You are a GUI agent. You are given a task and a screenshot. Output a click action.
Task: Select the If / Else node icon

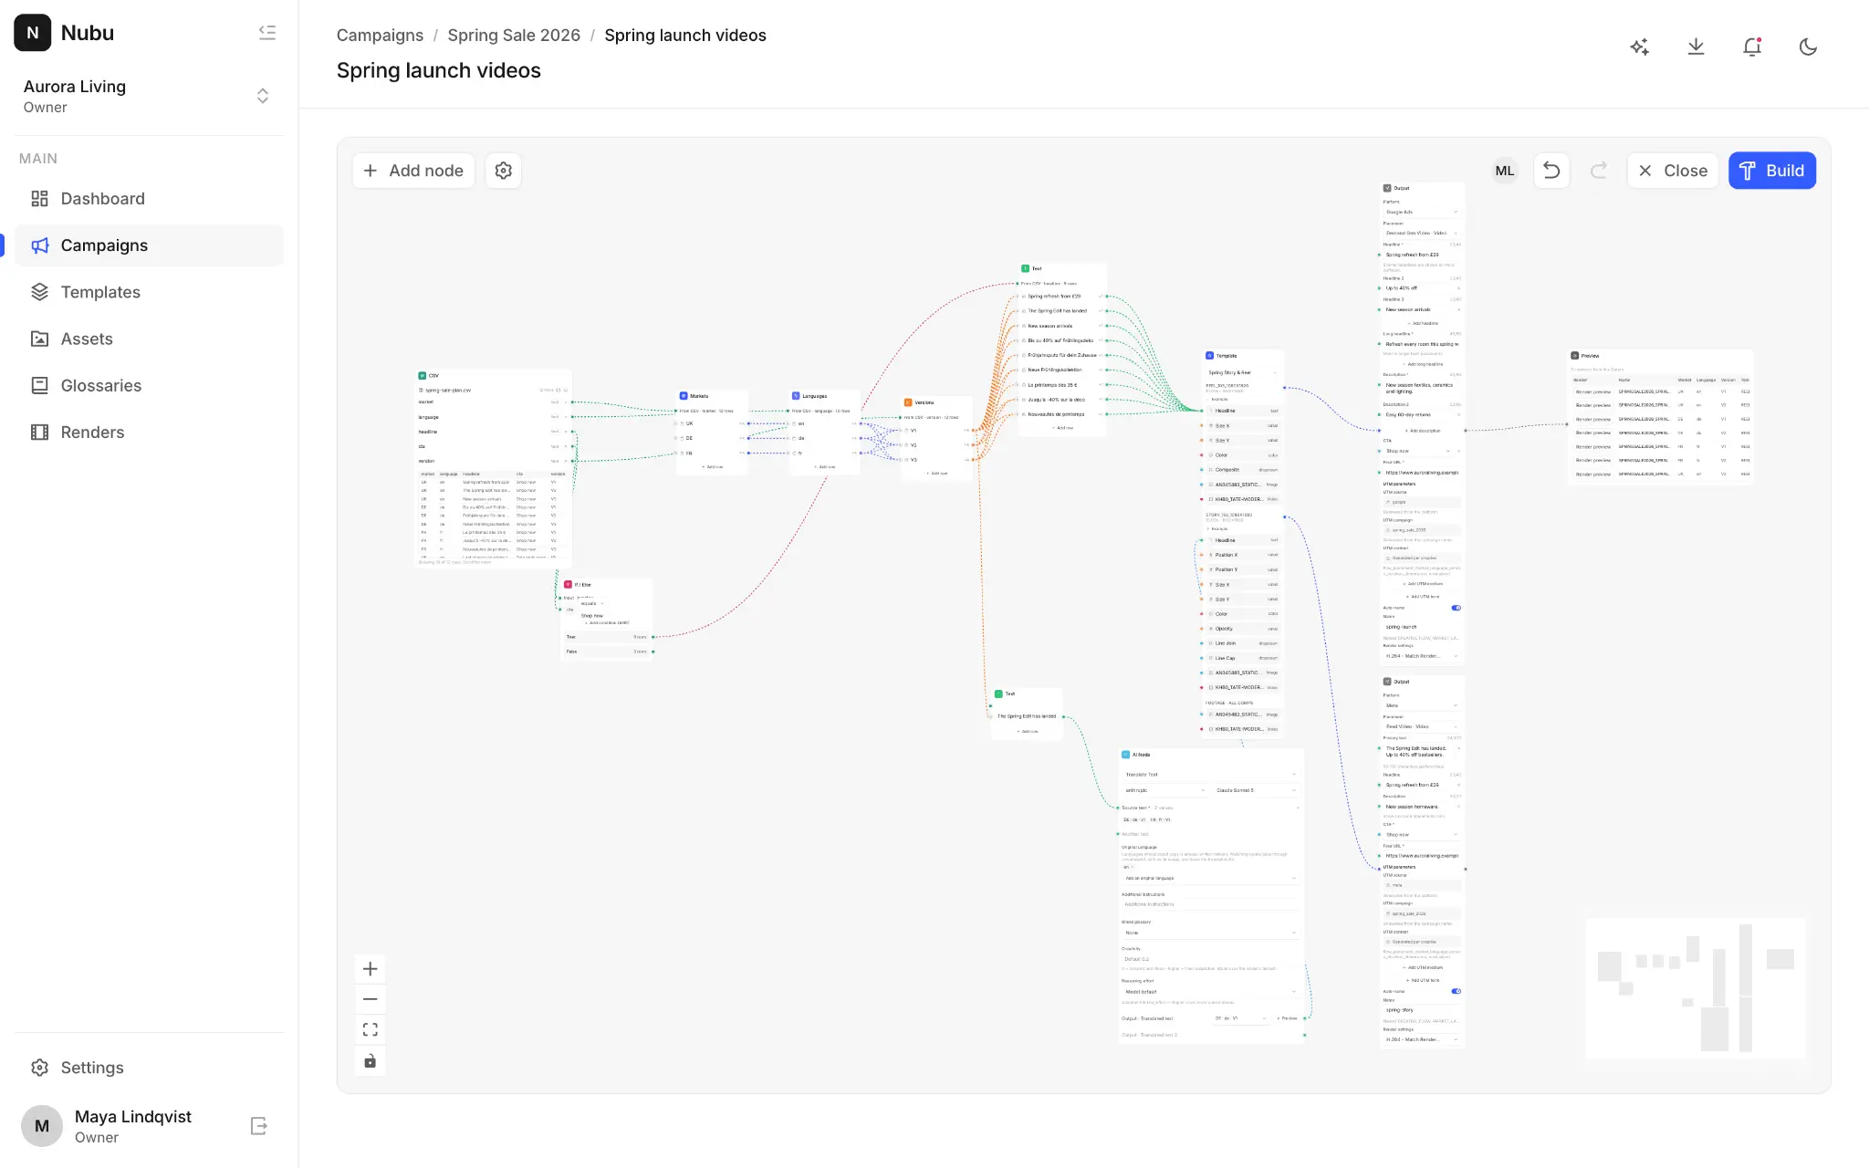568,584
